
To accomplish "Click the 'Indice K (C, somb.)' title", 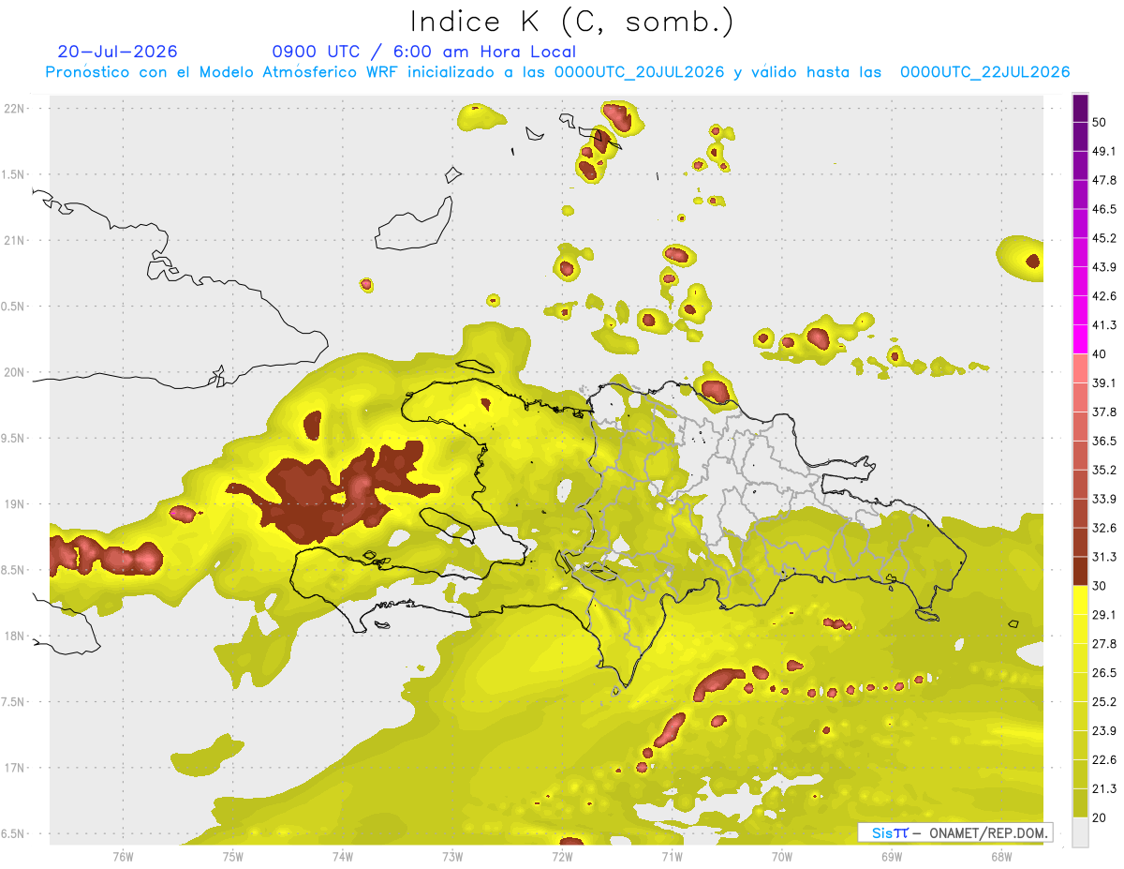I will (x=571, y=21).
